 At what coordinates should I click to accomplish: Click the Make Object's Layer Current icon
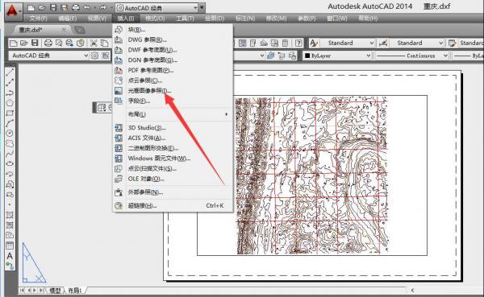pyautogui.click(x=271, y=56)
